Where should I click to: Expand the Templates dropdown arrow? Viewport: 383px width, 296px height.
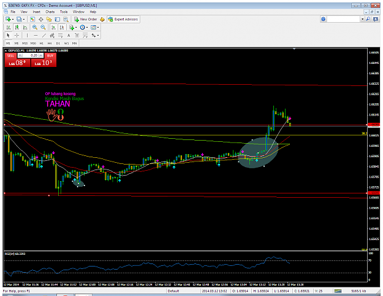click(x=98, y=28)
